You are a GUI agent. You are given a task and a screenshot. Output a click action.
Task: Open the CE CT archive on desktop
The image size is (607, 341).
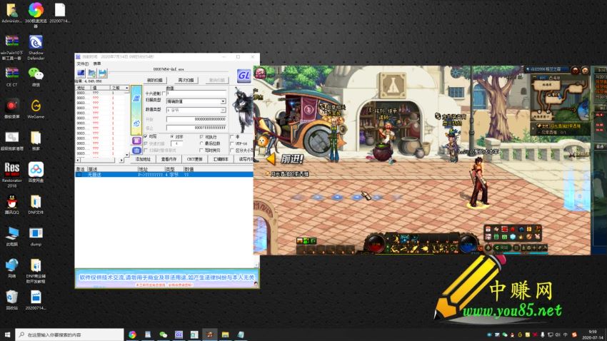12,77
